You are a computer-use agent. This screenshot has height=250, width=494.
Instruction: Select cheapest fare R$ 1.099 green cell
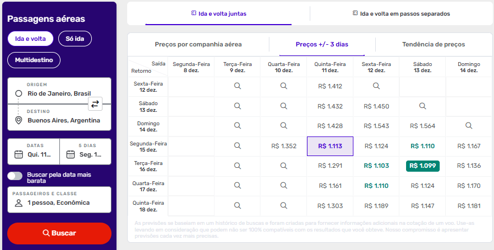[x=423, y=166]
